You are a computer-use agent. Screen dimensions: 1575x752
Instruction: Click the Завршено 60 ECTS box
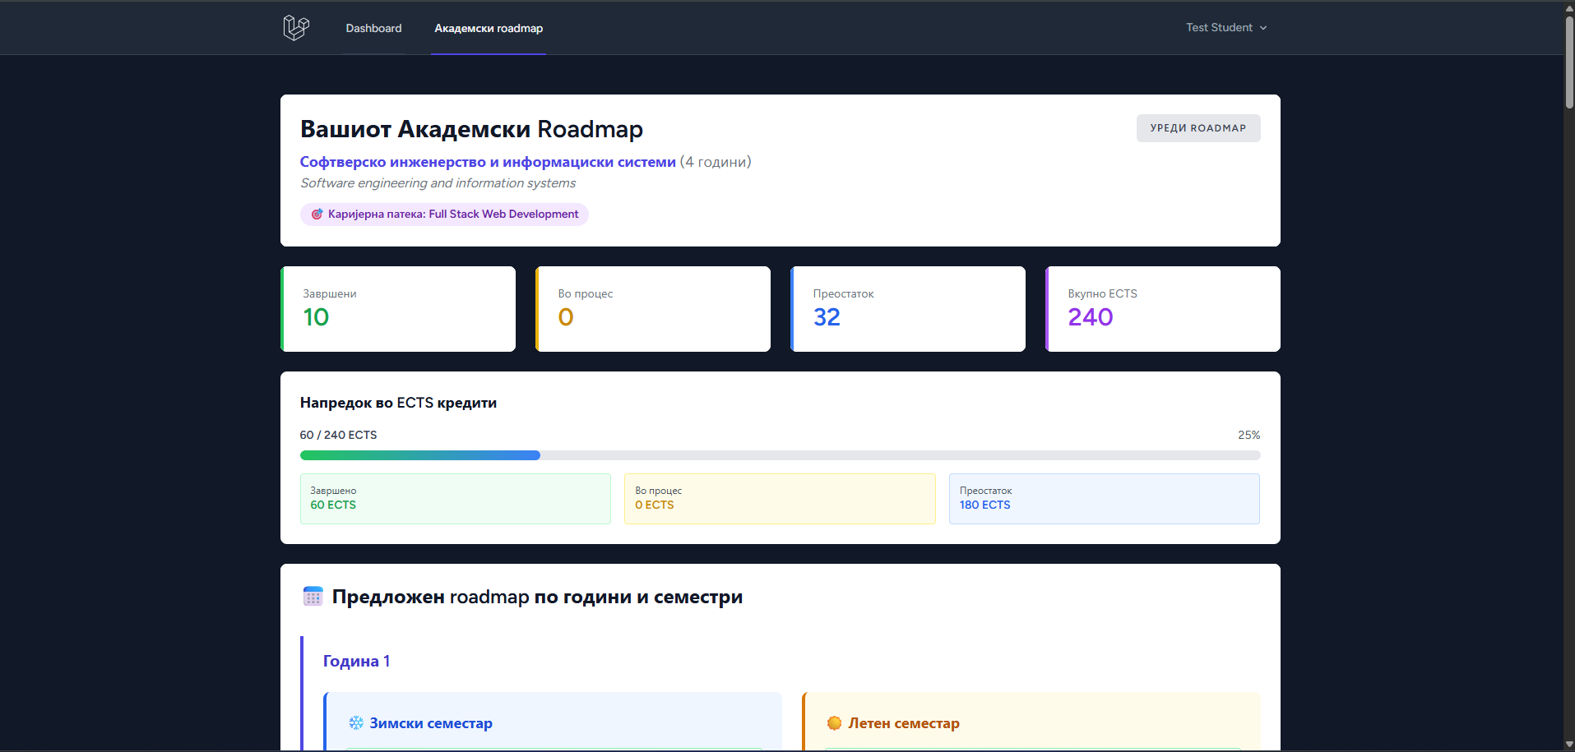[456, 499]
